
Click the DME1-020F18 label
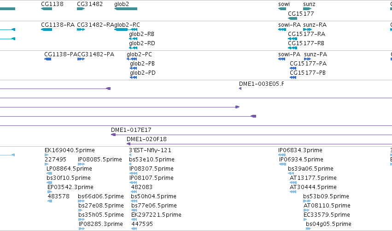coord(147,139)
